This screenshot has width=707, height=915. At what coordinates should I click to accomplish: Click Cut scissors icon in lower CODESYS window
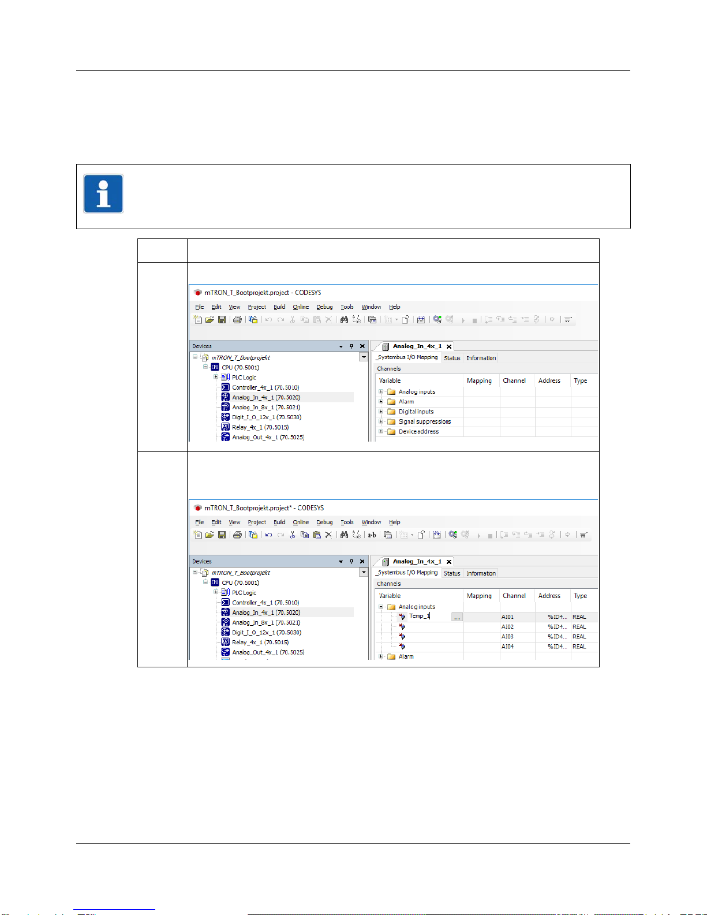tap(293, 535)
